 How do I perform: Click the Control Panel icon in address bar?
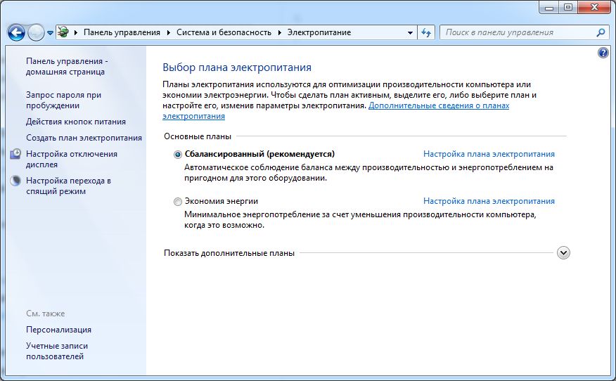pos(64,32)
